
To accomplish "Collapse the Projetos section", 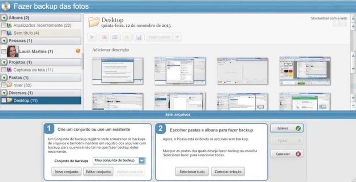I will 4,62.
